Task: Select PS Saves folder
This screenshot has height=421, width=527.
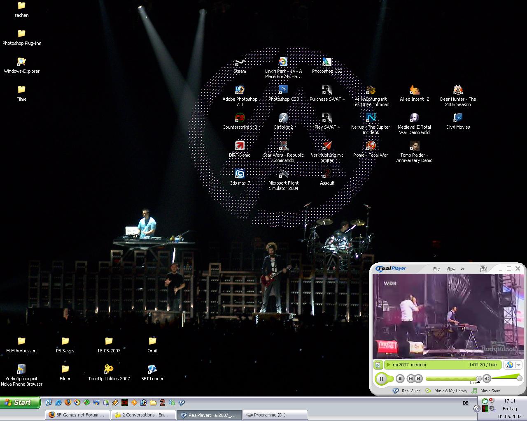Action: (x=65, y=345)
